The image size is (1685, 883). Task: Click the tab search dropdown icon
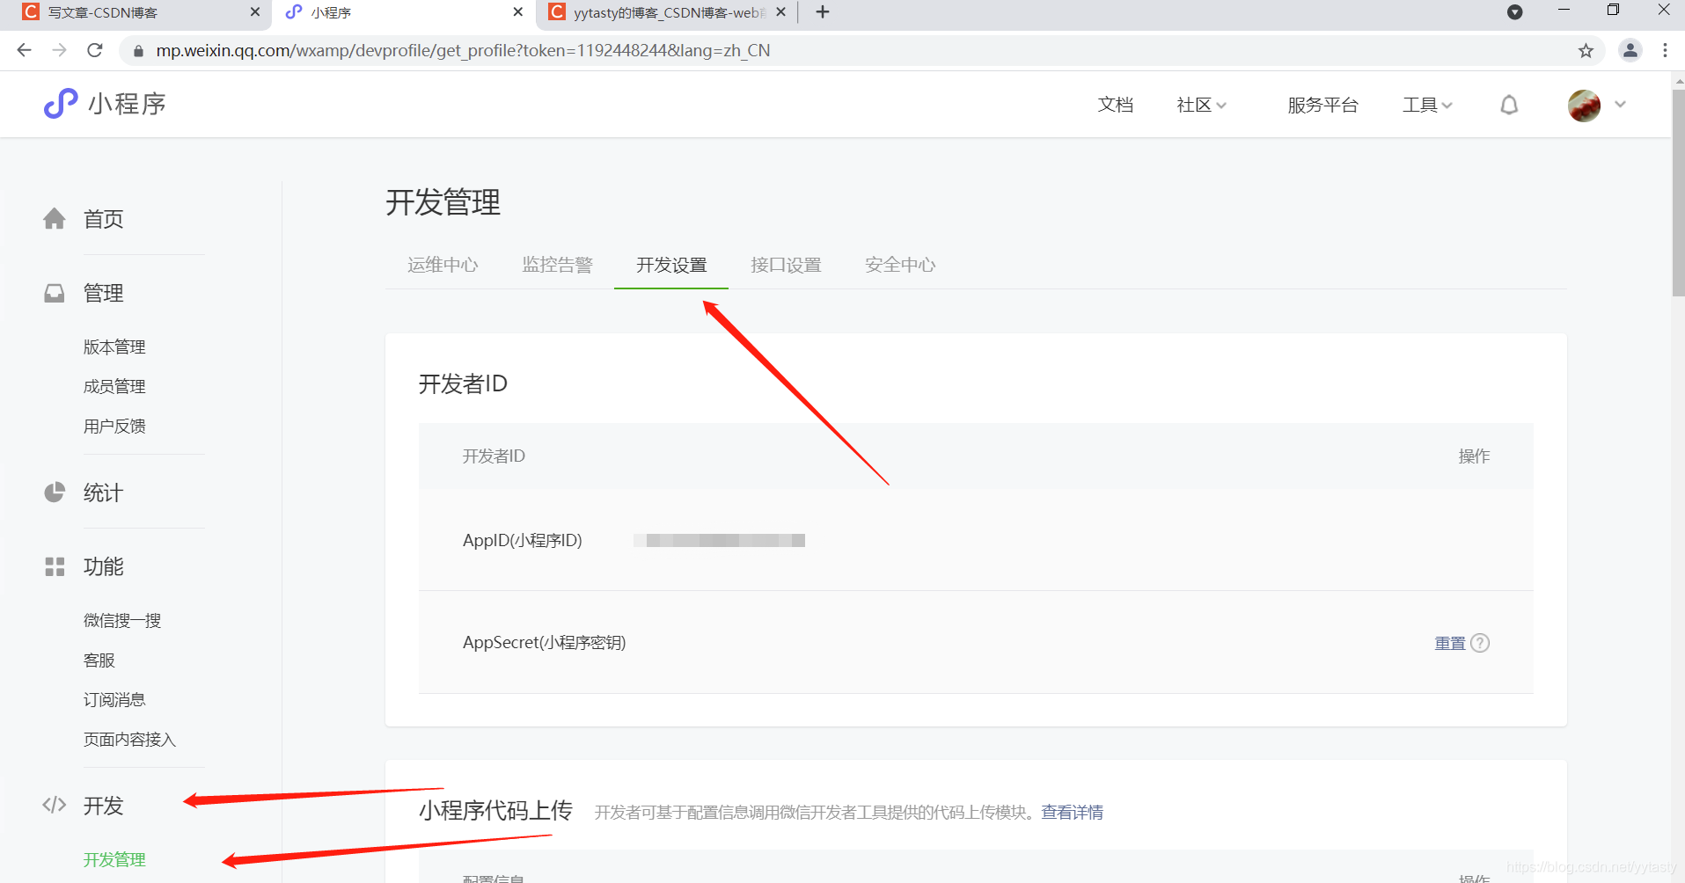point(1515,12)
